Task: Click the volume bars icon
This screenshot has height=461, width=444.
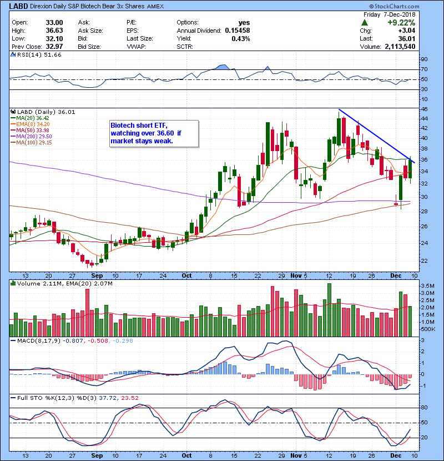Action: click(13, 283)
